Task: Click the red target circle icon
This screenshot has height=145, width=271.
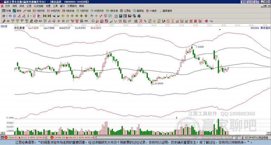Action: coord(54,21)
